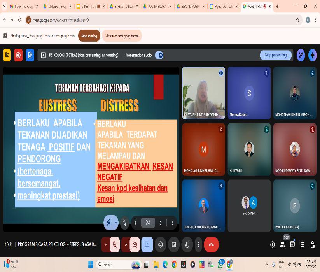Open the chat panel icon
The height and width of the screenshot is (272, 320).
pos(292,245)
